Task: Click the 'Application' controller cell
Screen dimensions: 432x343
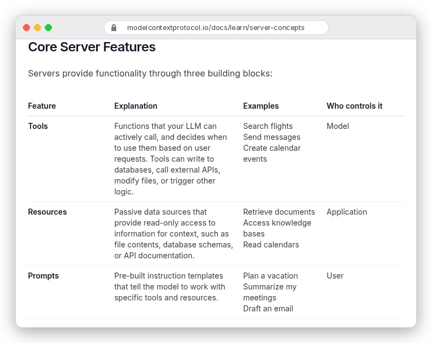Action: pos(347,212)
